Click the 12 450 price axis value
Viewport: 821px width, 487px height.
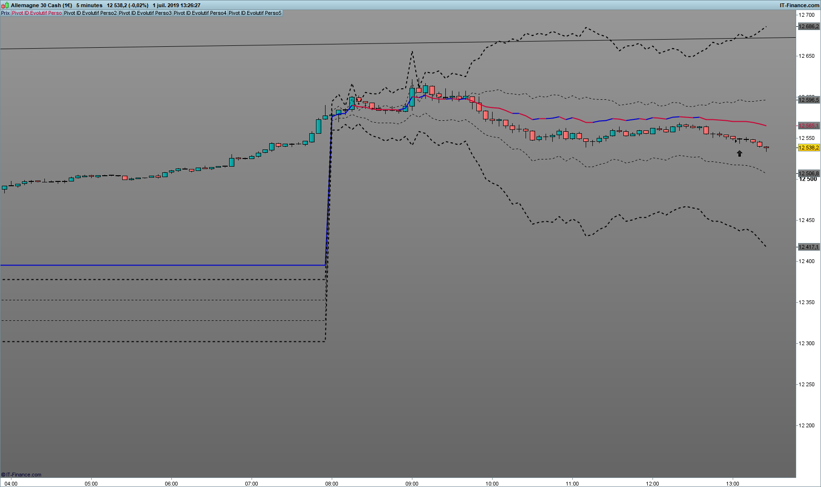tap(807, 220)
